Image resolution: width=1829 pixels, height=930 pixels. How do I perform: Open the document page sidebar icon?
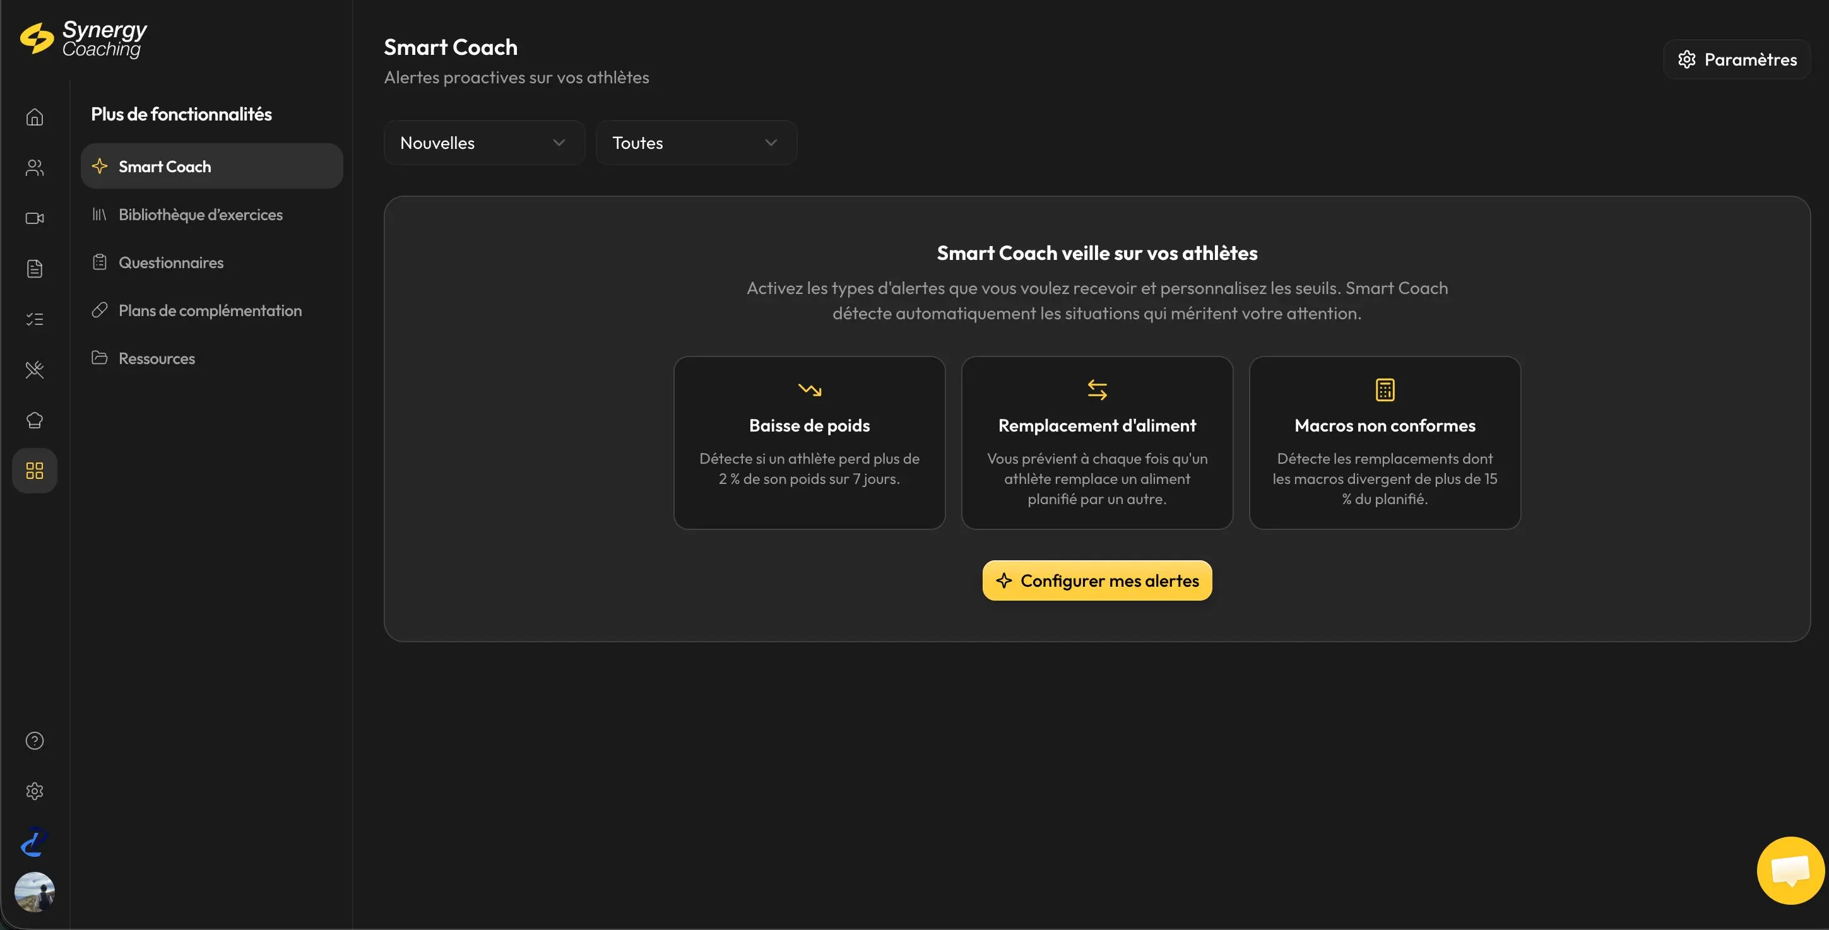(x=35, y=268)
